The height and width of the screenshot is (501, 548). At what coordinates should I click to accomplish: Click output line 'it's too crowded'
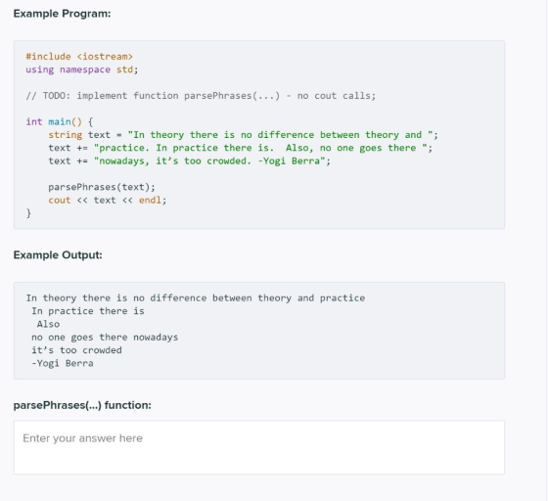(76, 350)
